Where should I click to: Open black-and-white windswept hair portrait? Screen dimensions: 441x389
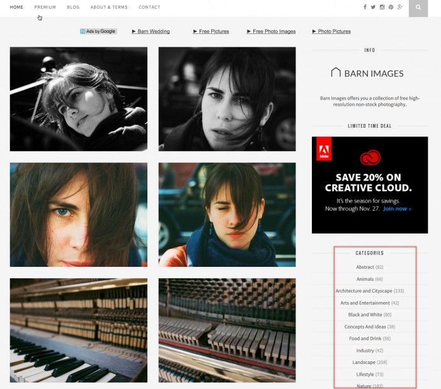coord(227,99)
